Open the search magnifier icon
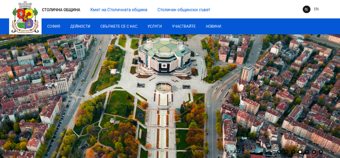340x158 pixels. [306, 9]
